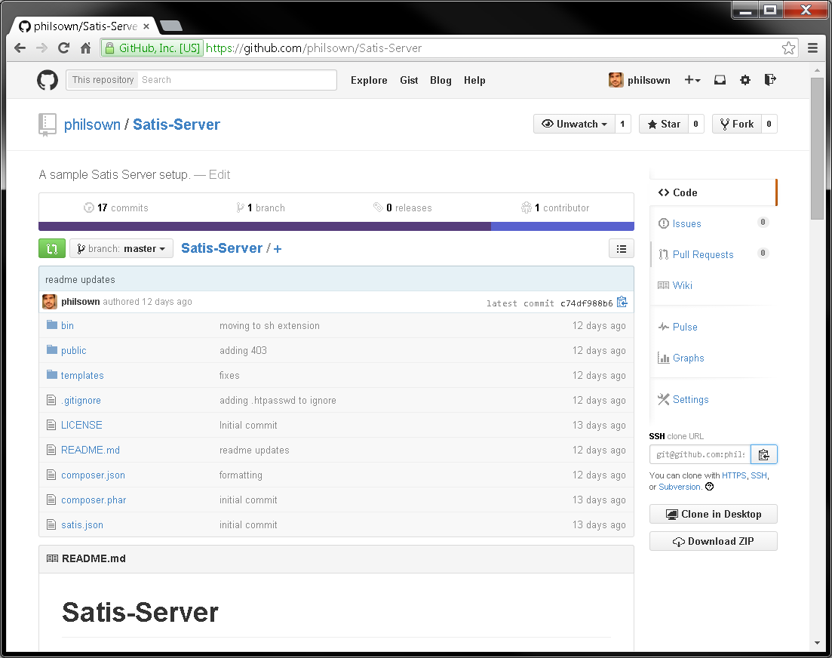Image resolution: width=832 pixels, height=658 pixels.
Task: Click Clone in Desktop button
Action: pyautogui.click(x=713, y=514)
